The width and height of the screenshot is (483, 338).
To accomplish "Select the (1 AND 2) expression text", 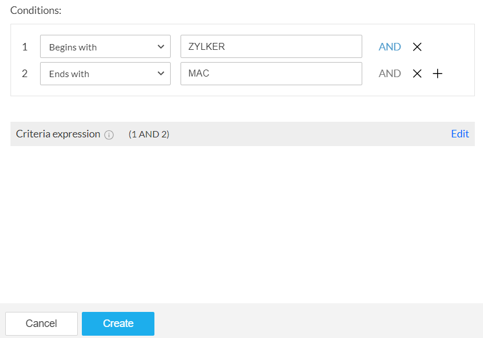I will point(149,134).
